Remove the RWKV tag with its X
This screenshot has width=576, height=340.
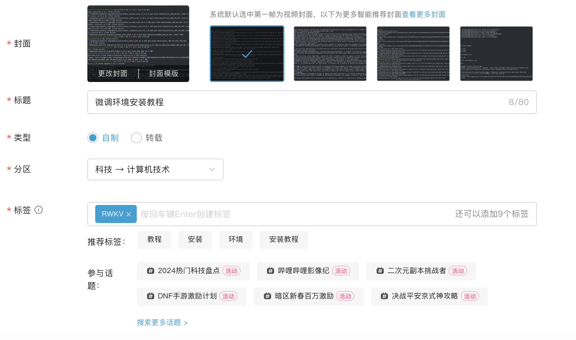click(129, 214)
